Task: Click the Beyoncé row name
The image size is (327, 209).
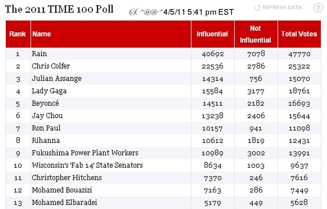Action: tap(46, 103)
